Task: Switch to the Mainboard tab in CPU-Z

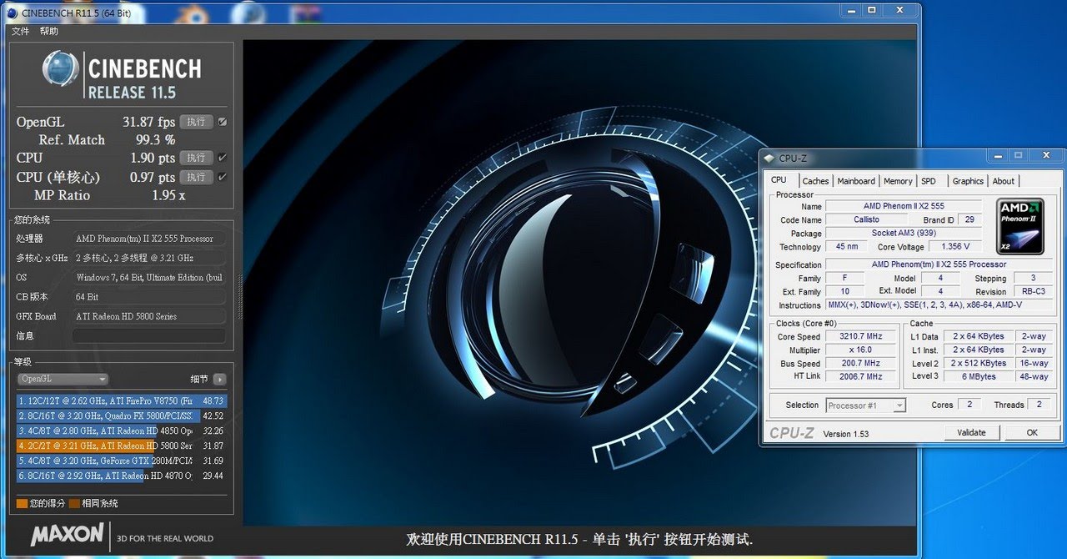Action: click(856, 181)
